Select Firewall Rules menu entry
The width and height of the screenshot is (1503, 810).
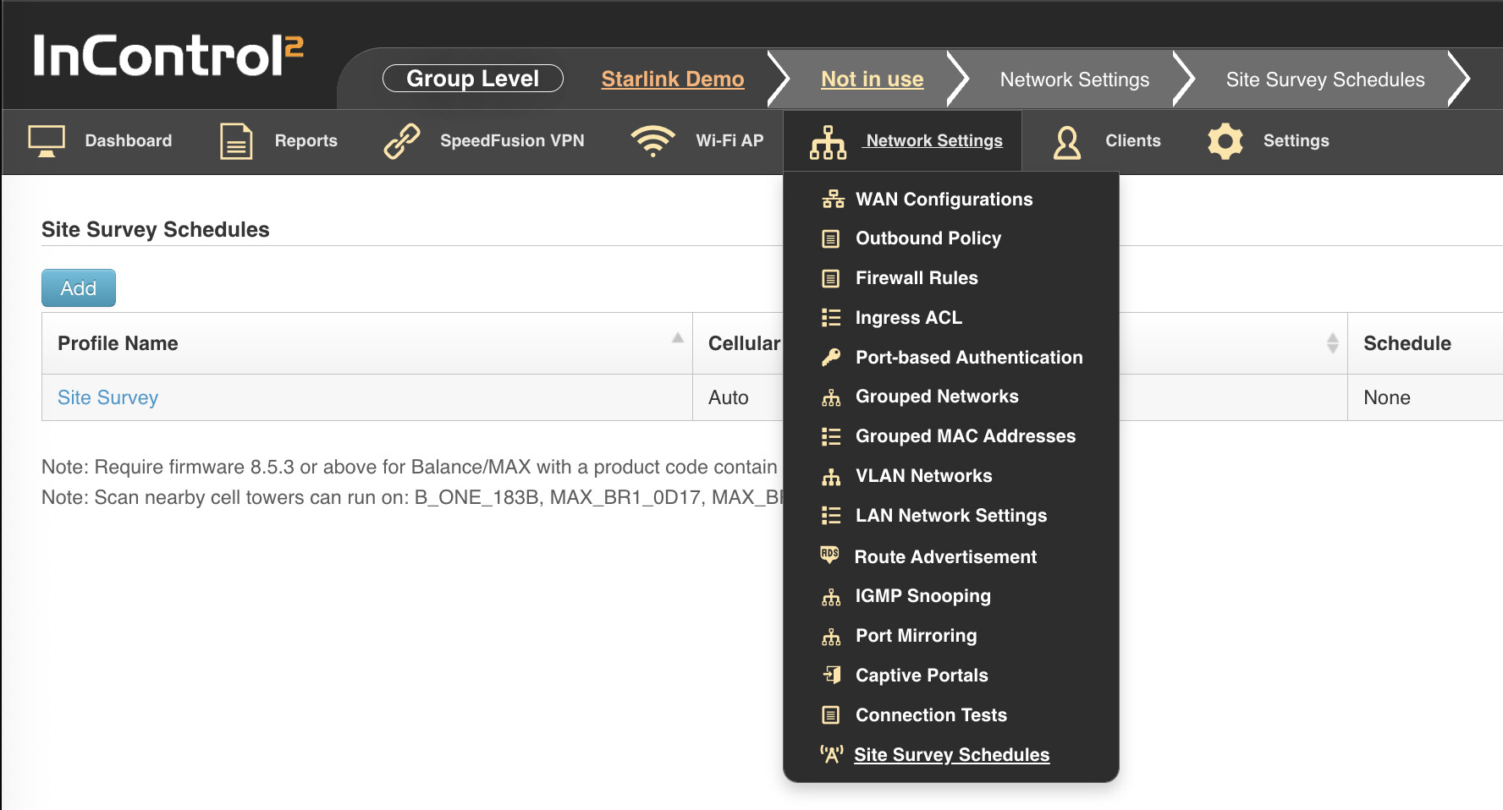pos(917,278)
